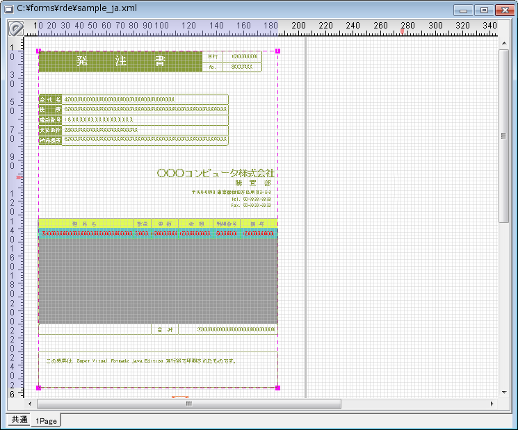Switch to the 1Page tab
The width and height of the screenshot is (518, 430).
pos(47,421)
